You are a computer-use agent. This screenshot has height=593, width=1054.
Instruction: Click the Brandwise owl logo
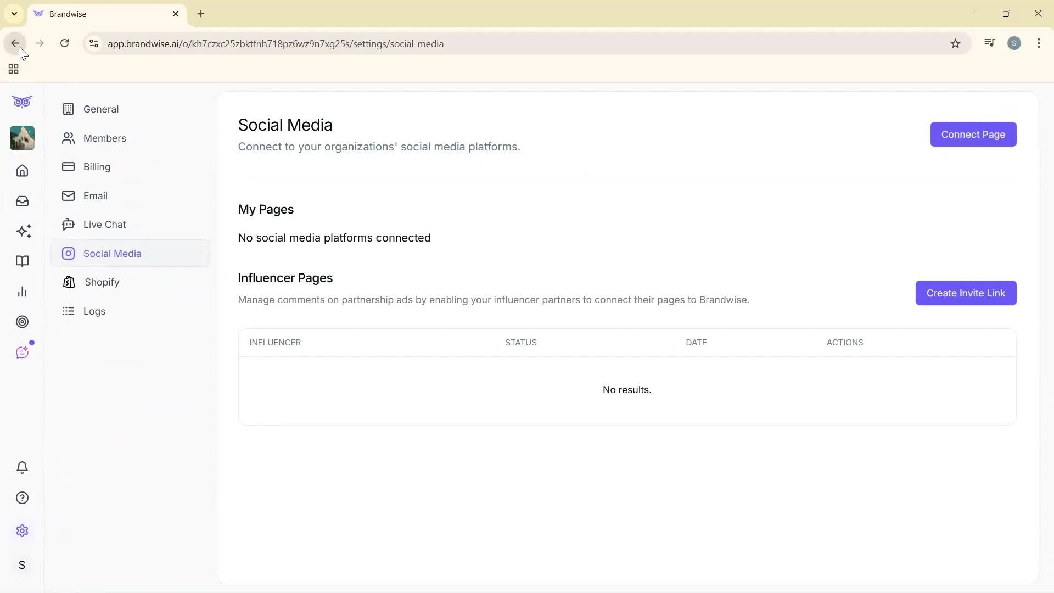point(22,102)
